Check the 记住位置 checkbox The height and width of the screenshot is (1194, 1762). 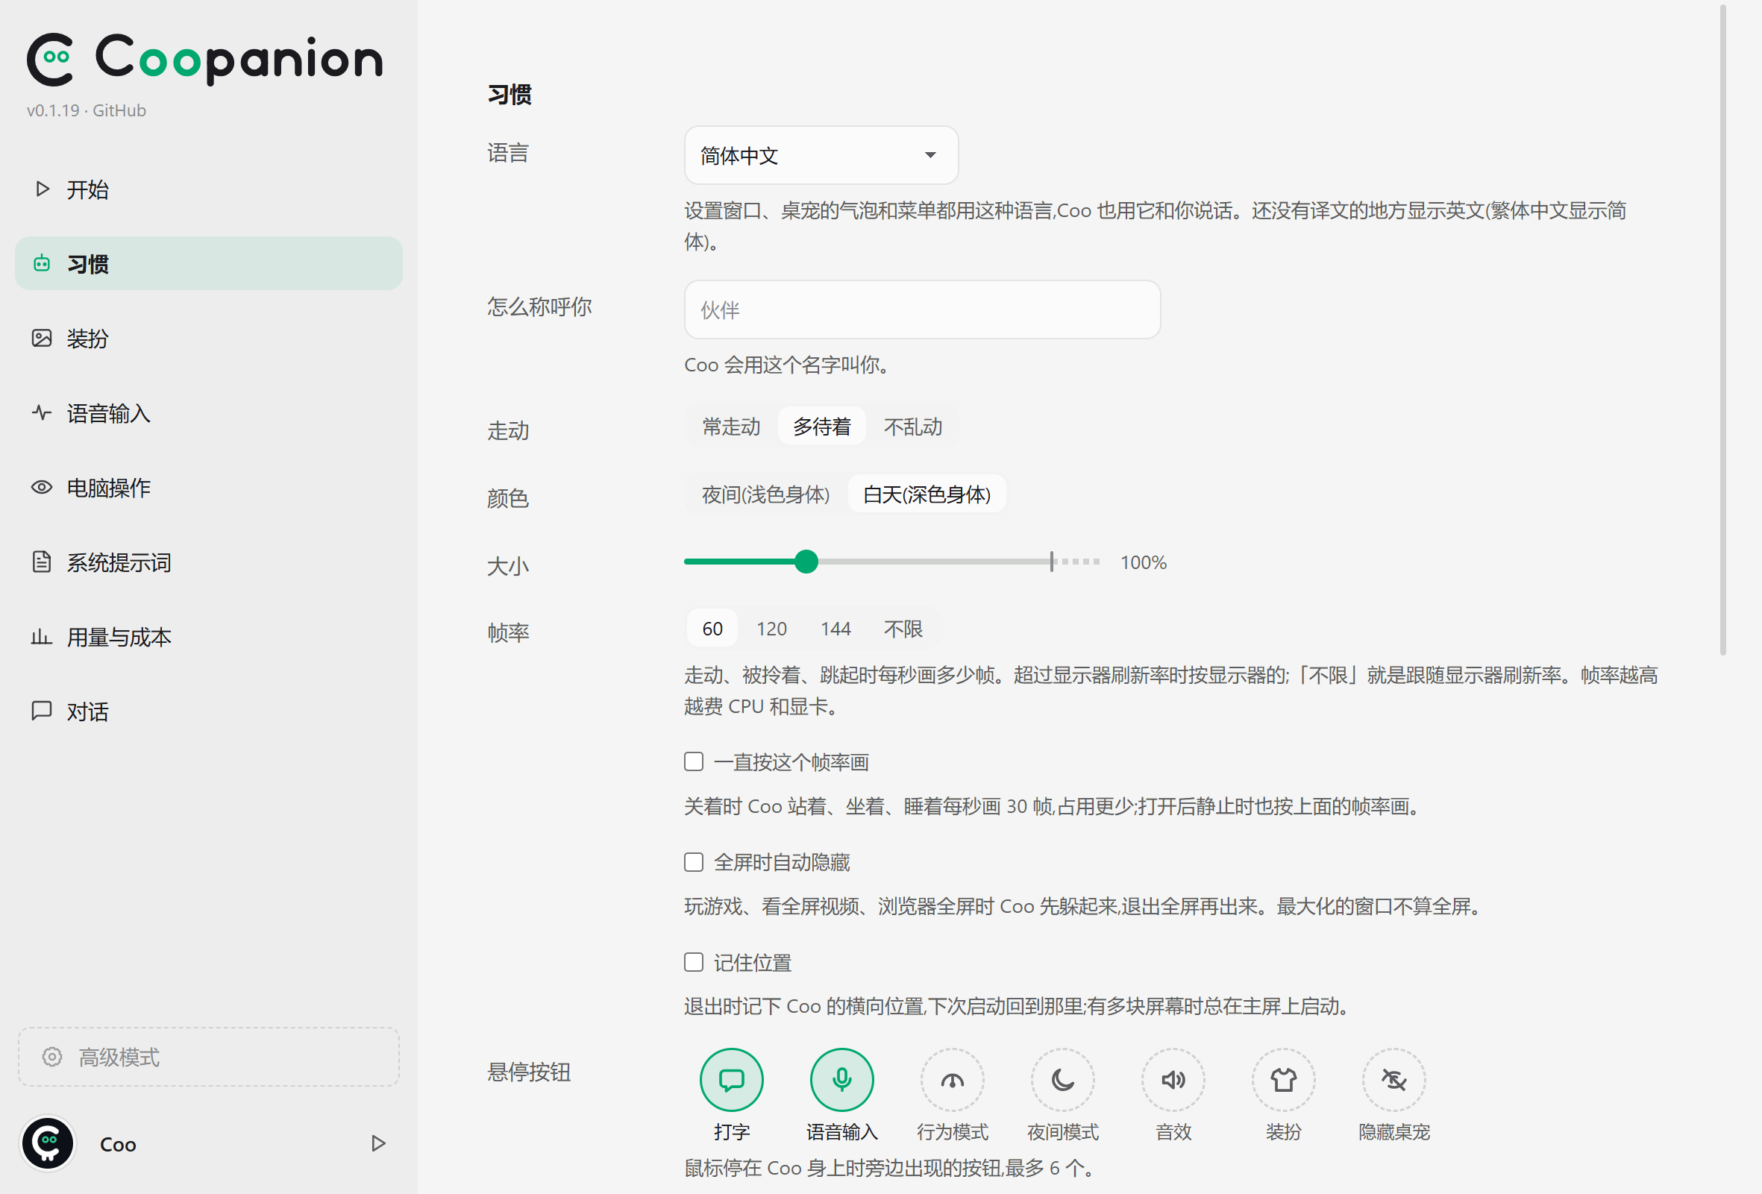click(694, 962)
